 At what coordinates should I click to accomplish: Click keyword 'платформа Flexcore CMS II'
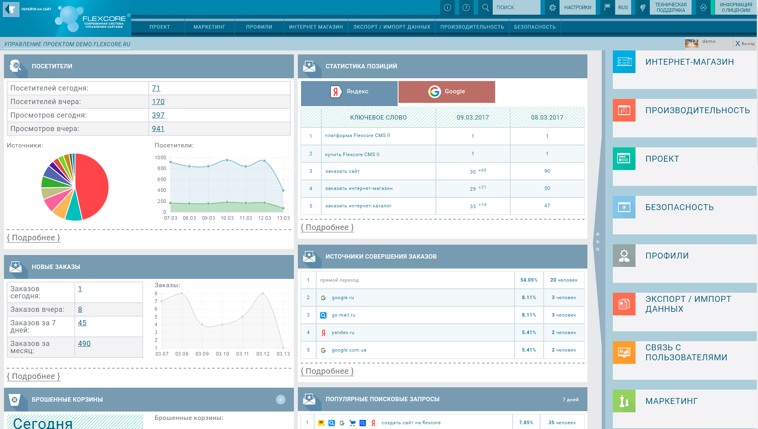pos(358,135)
